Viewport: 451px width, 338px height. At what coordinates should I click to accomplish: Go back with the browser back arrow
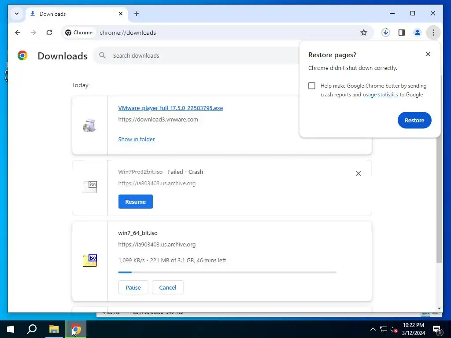coord(18,33)
